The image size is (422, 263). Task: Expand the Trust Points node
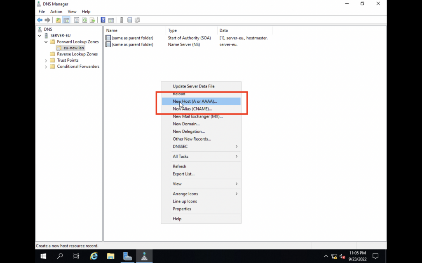pyautogui.click(x=46, y=61)
